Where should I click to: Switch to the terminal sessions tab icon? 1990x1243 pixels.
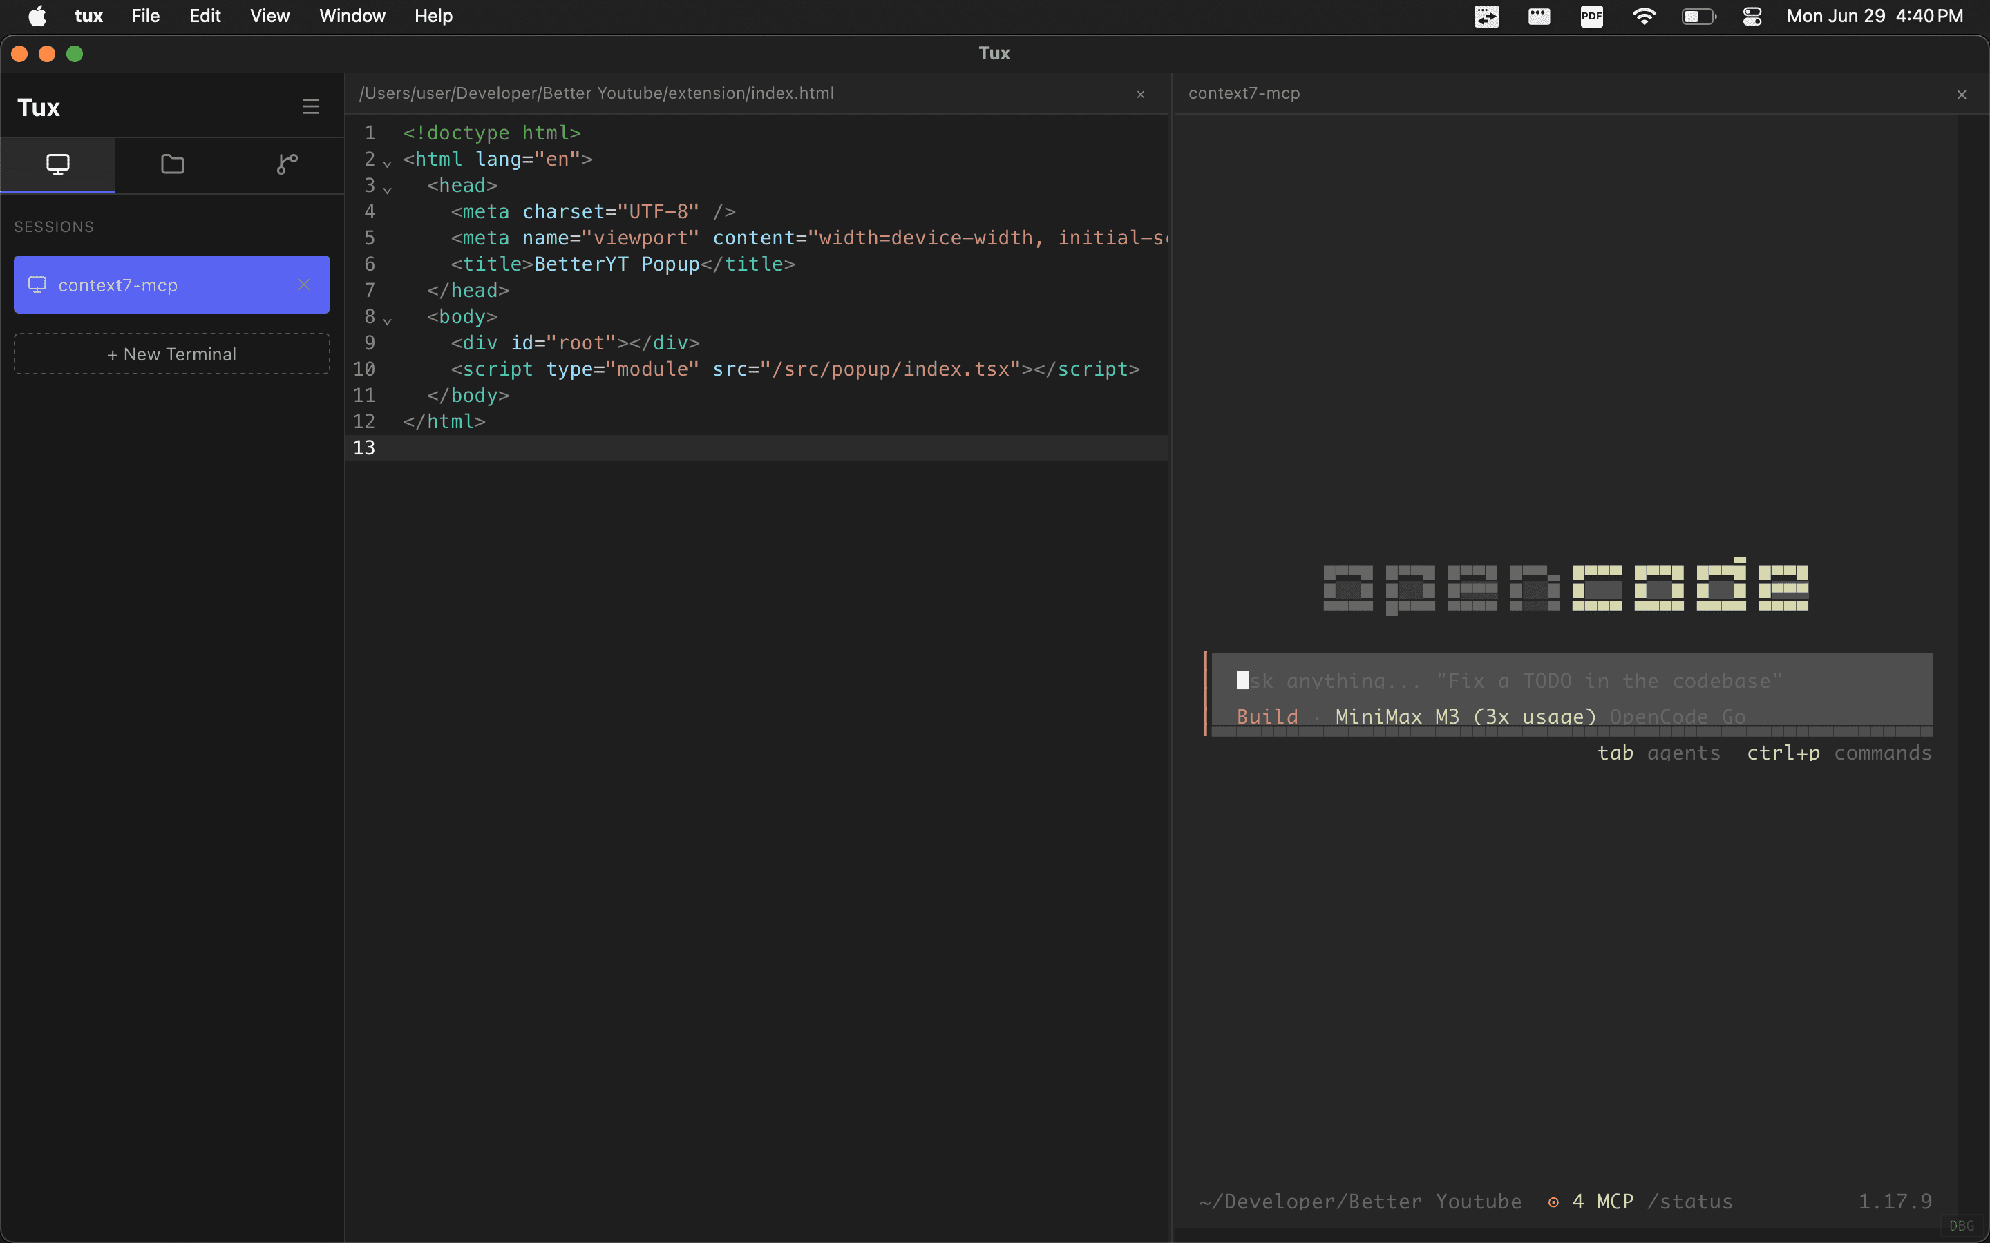(57, 164)
